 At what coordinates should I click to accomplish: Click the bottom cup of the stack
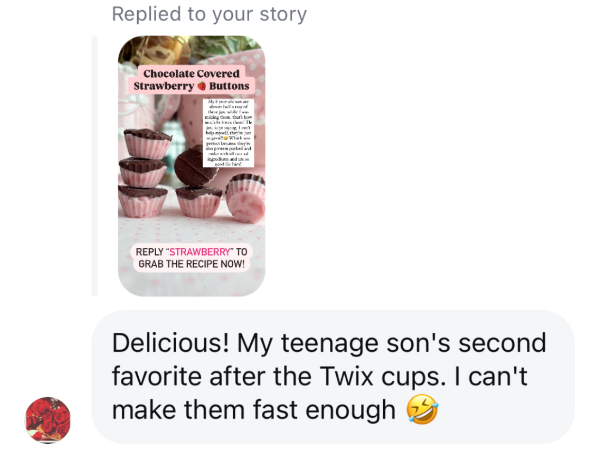point(143,201)
